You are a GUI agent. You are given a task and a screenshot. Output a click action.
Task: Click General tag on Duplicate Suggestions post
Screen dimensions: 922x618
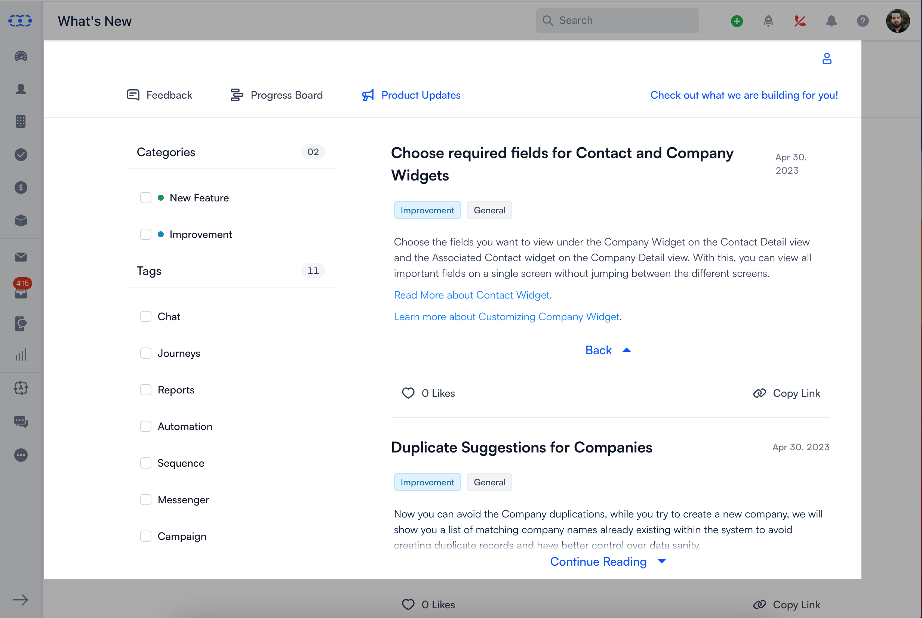[489, 482]
